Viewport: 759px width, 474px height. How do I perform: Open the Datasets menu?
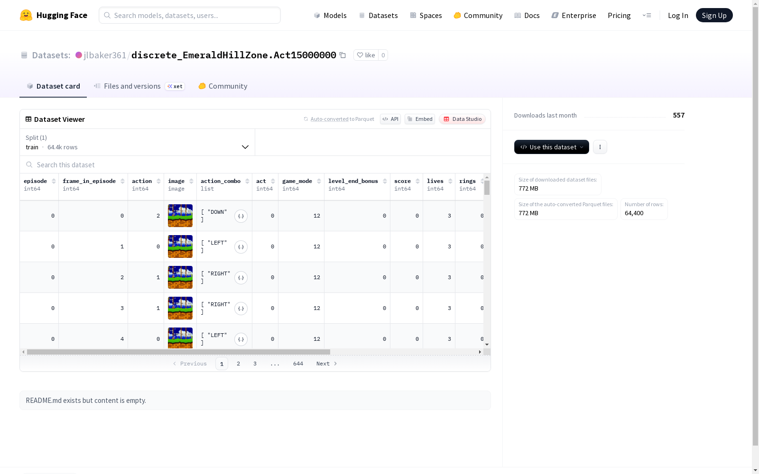(378, 15)
